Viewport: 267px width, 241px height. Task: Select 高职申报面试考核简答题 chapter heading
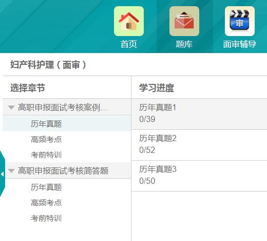tap(63, 171)
